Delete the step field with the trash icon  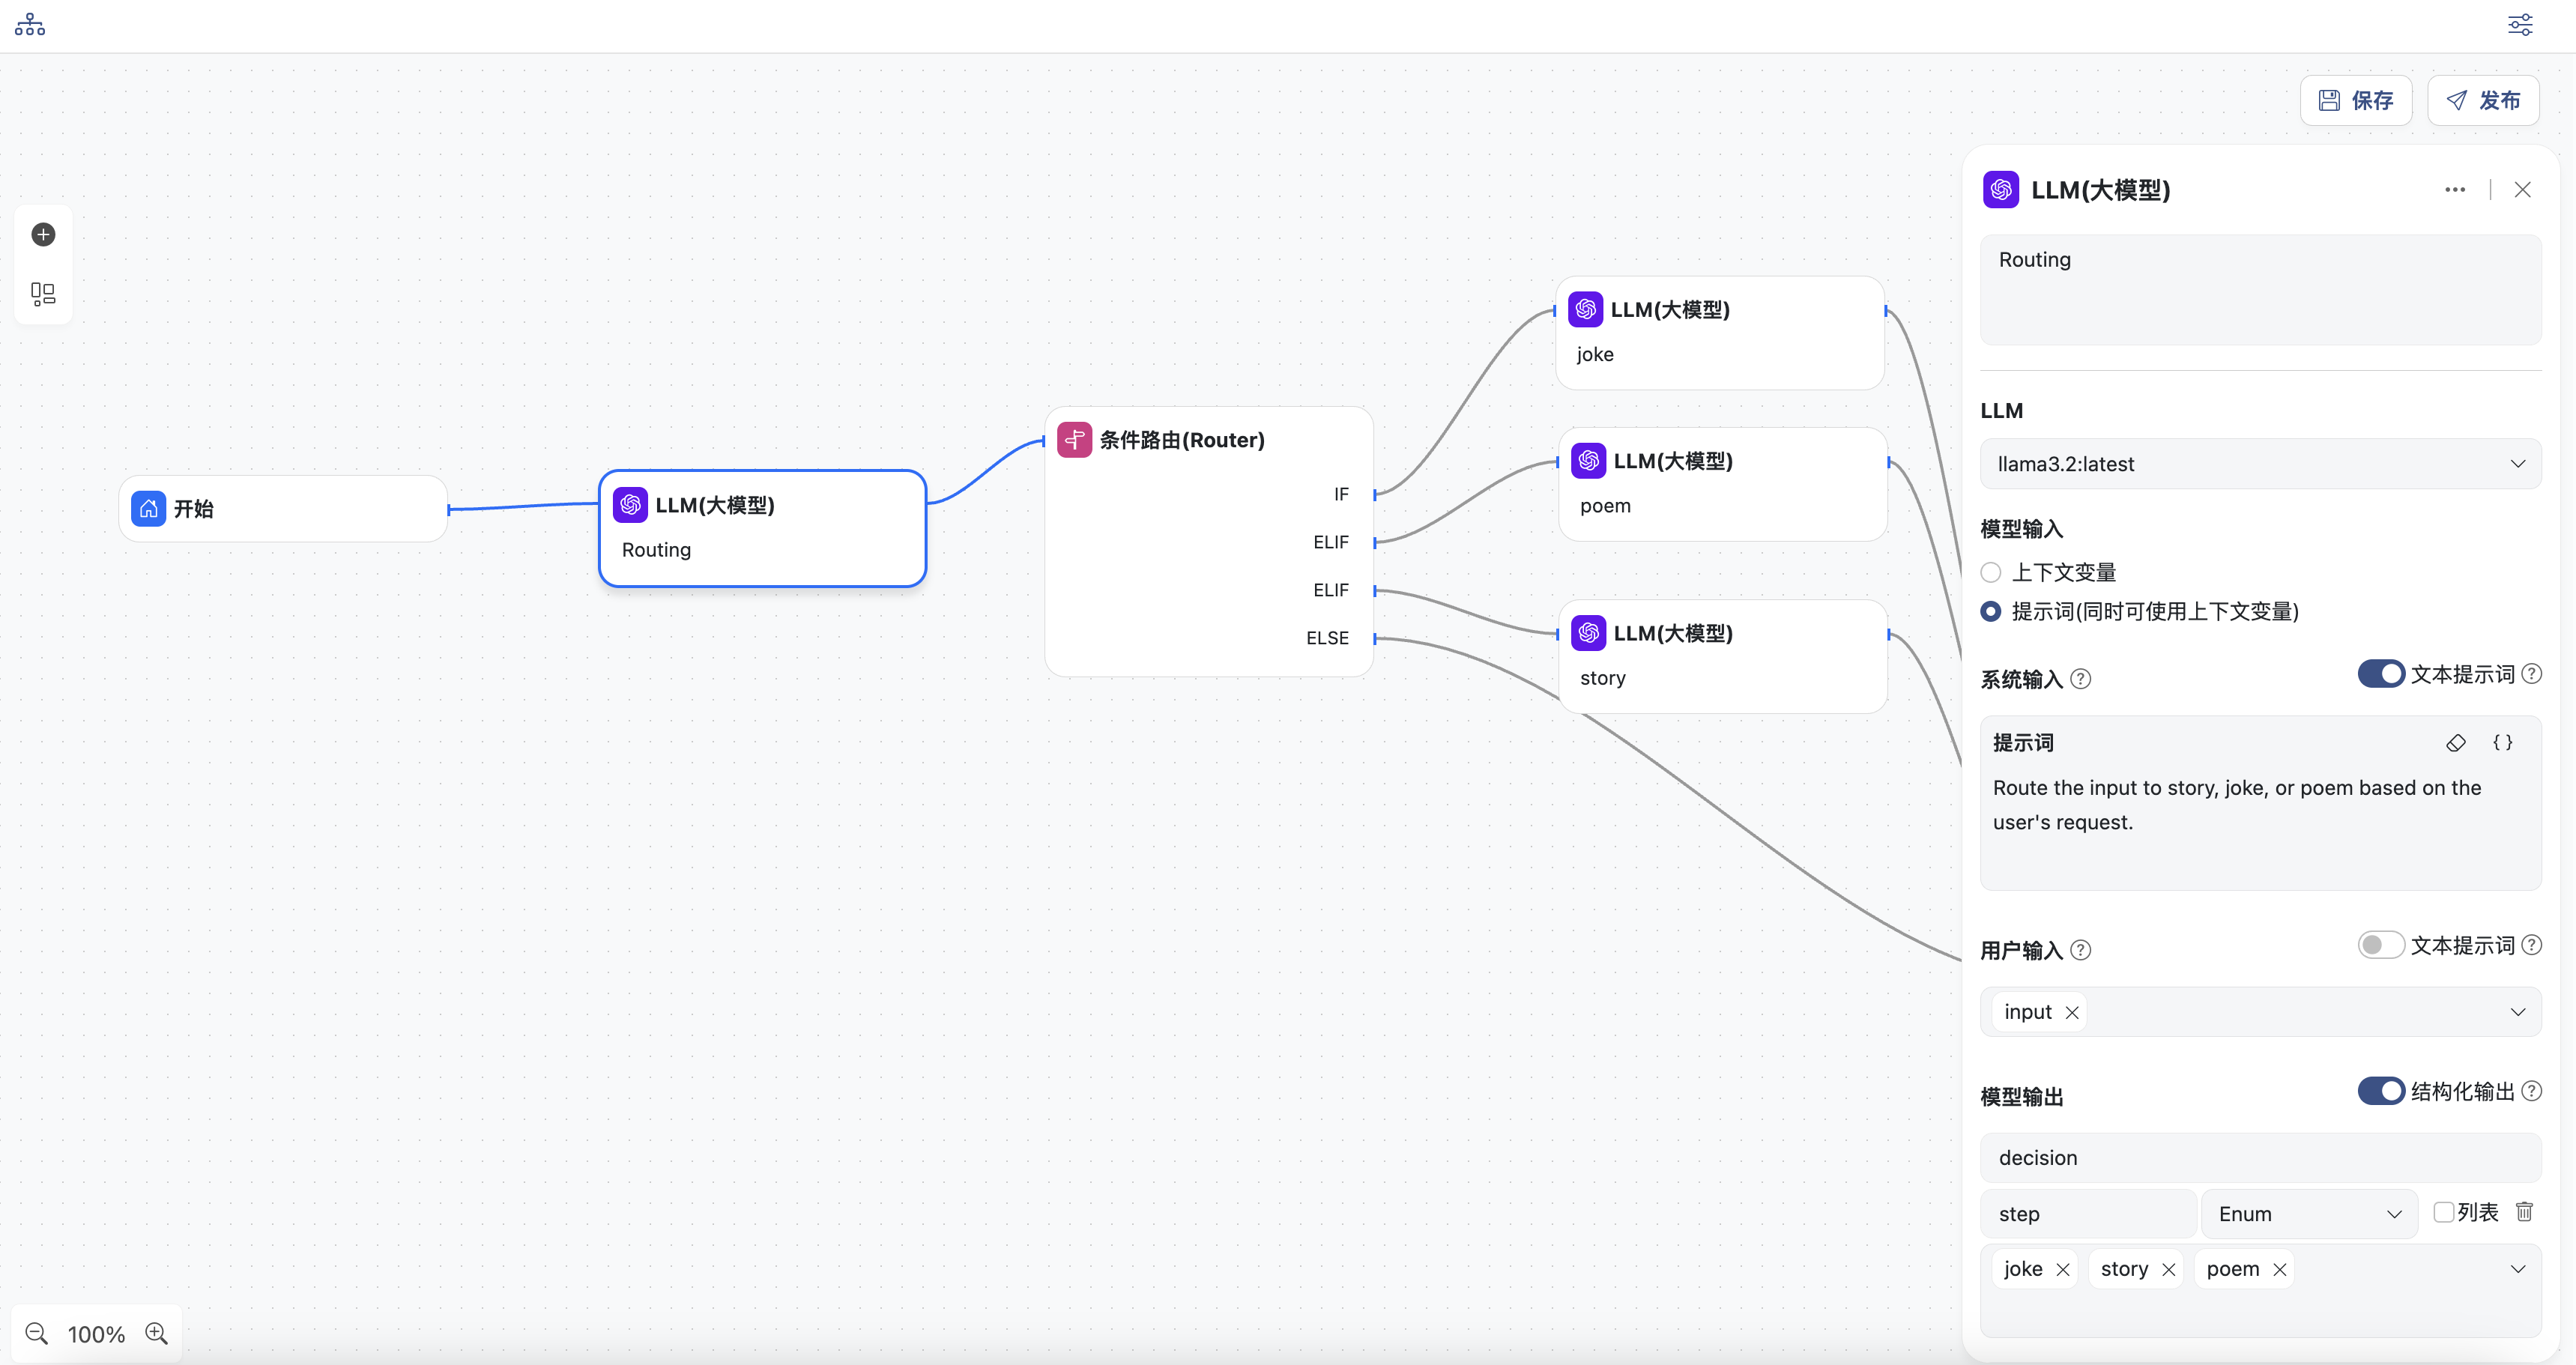tap(2524, 1212)
